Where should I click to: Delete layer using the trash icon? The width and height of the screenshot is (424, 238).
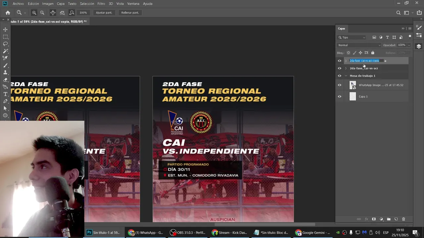[x=403, y=219]
